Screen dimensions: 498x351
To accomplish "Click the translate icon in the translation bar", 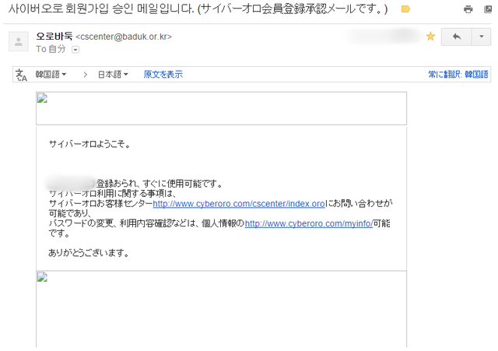I will point(21,75).
